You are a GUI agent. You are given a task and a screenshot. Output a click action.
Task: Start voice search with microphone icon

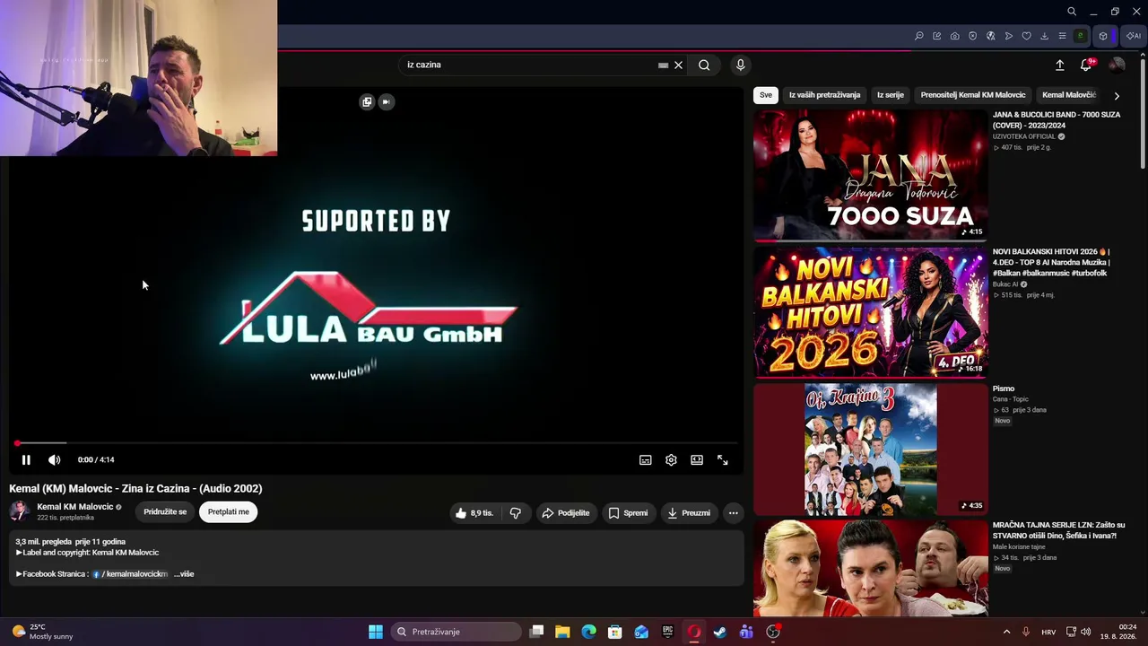pos(740,65)
